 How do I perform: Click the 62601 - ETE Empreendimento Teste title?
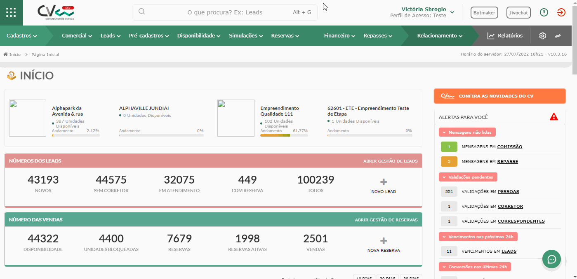(x=368, y=111)
